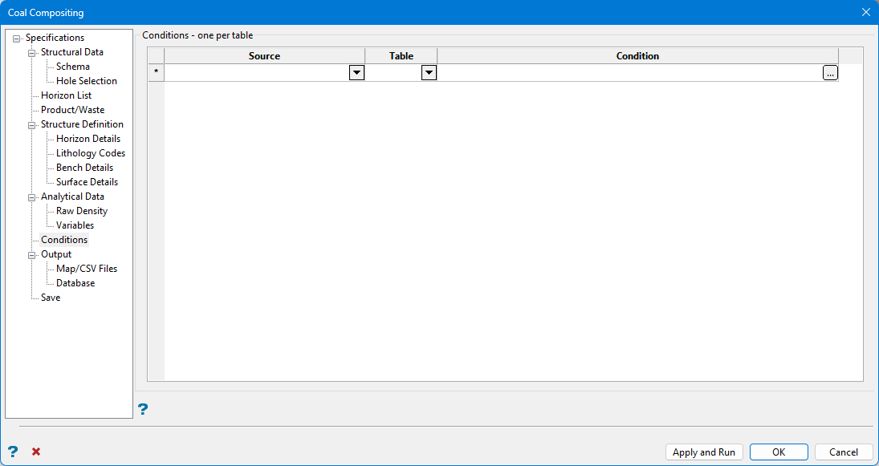This screenshot has height=466, width=879.
Task: Click the Apply and Run button
Action: click(703, 452)
